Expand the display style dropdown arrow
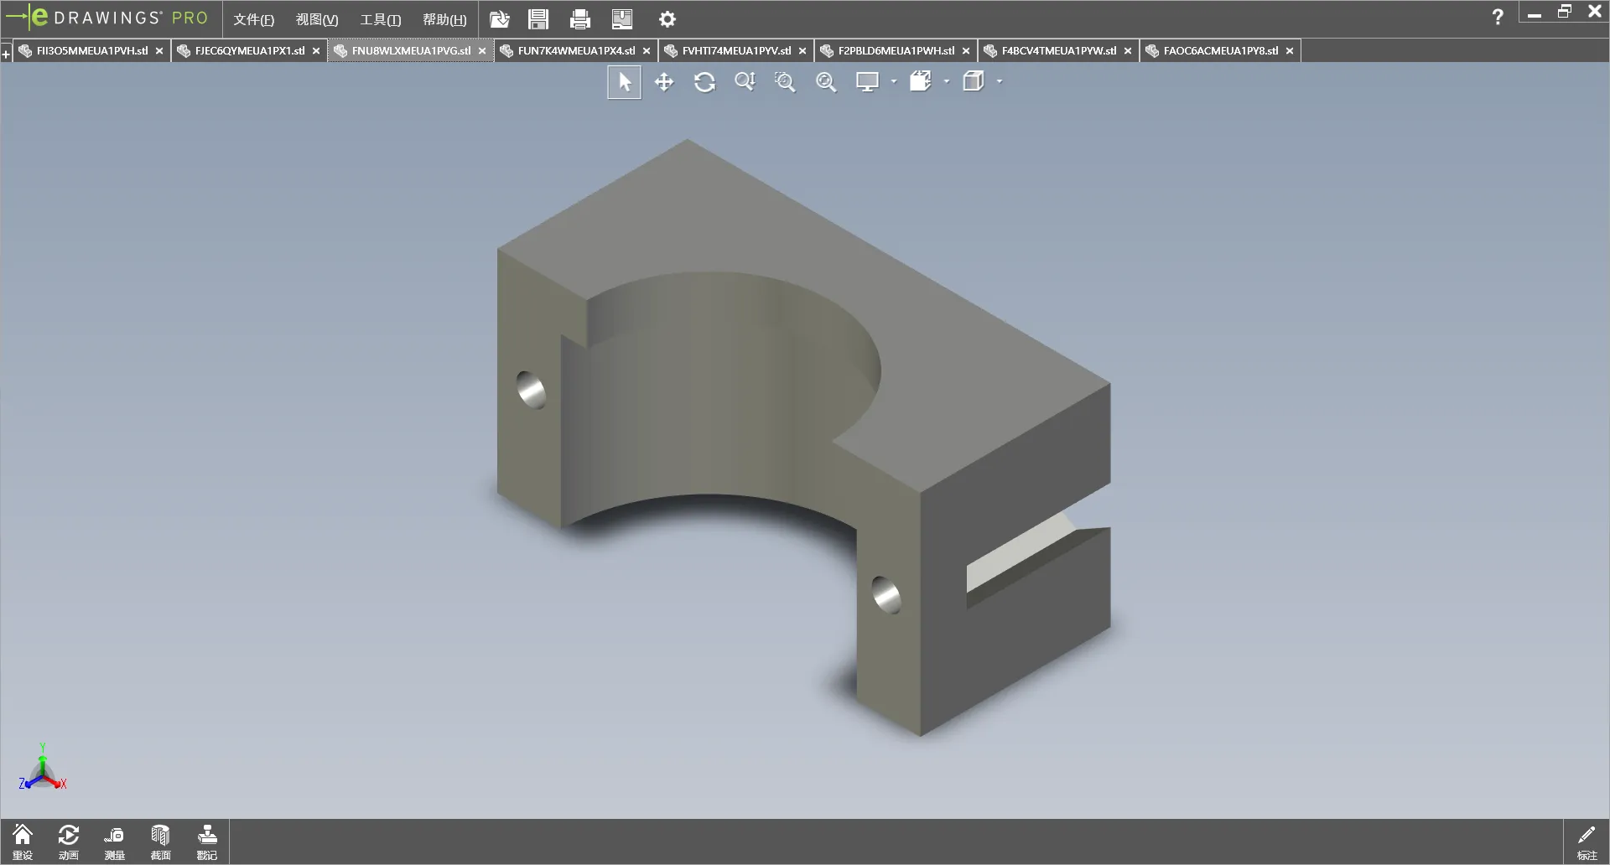 coord(894,82)
